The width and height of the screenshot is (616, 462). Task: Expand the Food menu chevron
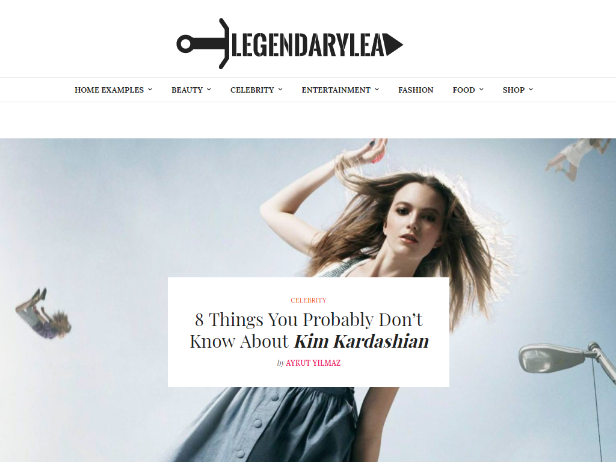click(x=481, y=90)
